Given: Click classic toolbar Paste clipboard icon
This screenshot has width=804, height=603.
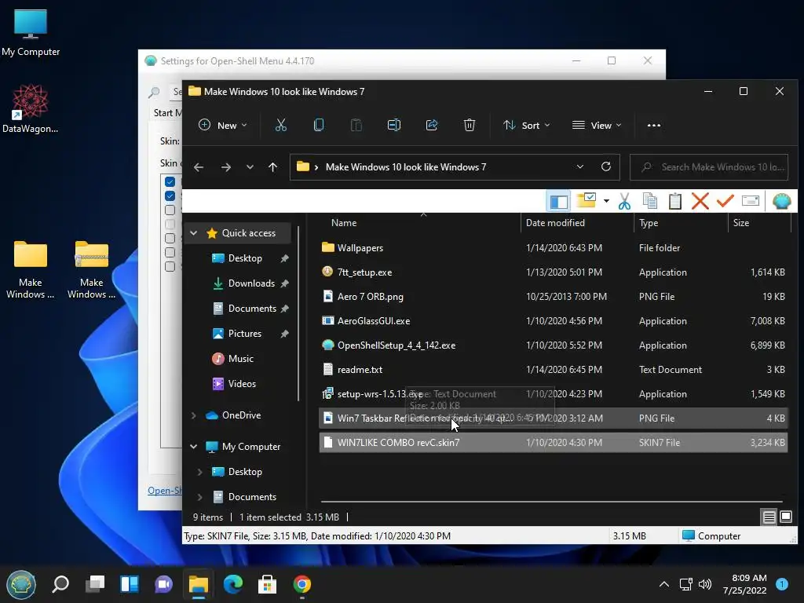Looking at the screenshot, I should point(674,202).
